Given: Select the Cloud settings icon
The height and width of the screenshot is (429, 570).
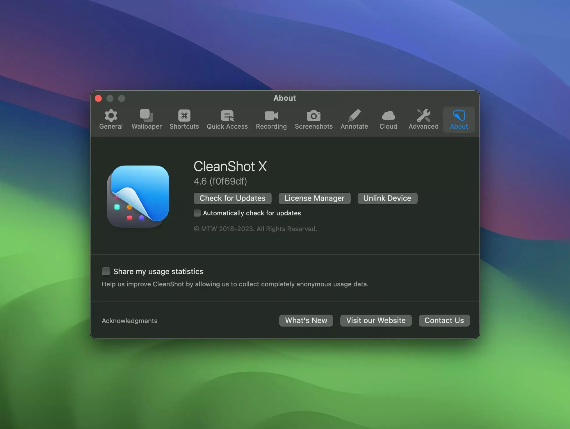Looking at the screenshot, I should click(388, 116).
